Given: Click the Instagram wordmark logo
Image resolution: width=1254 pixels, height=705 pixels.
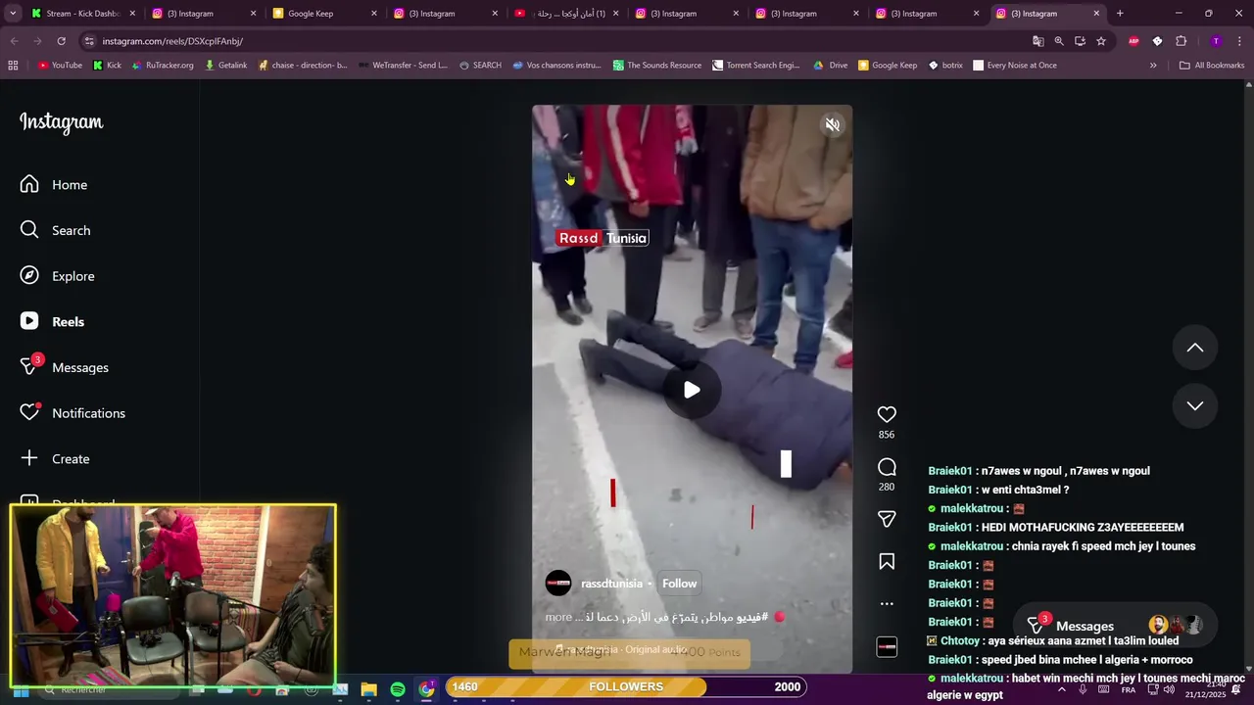Looking at the screenshot, I should 61,122.
